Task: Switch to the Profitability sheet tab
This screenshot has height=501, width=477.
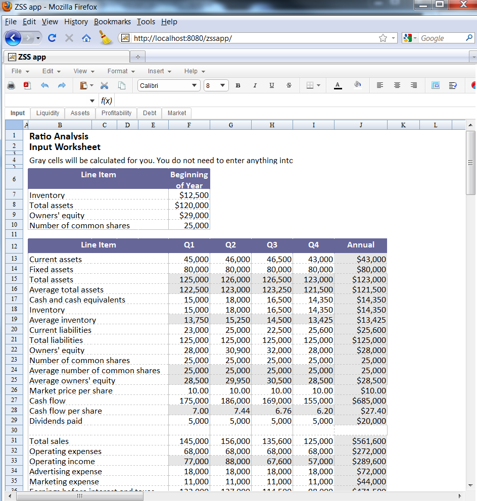Action: click(116, 113)
